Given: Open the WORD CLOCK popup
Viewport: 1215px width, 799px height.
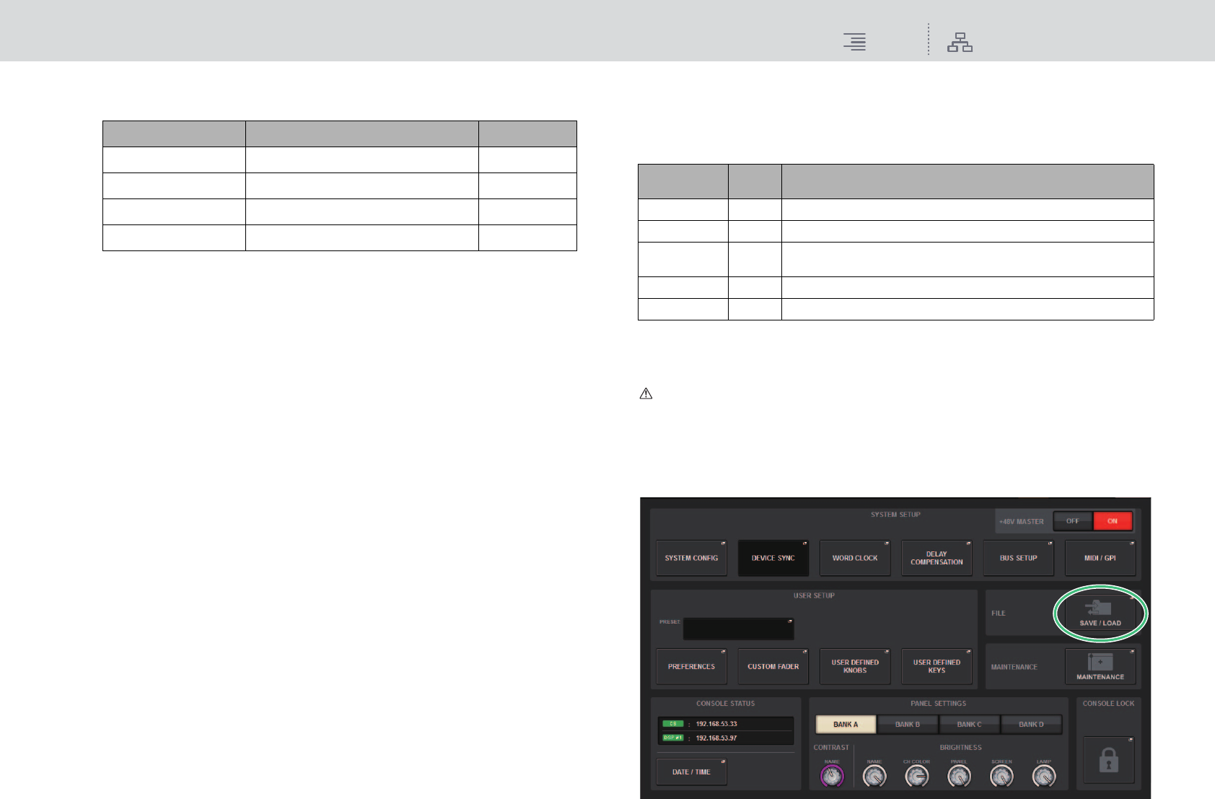Looking at the screenshot, I should pyautogui.click(x=855, y=558).
